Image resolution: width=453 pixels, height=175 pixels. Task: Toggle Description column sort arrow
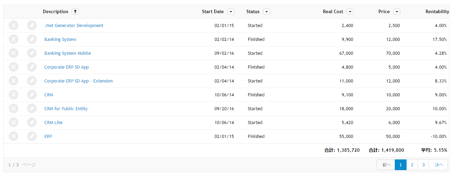click(x=75, y=12)
